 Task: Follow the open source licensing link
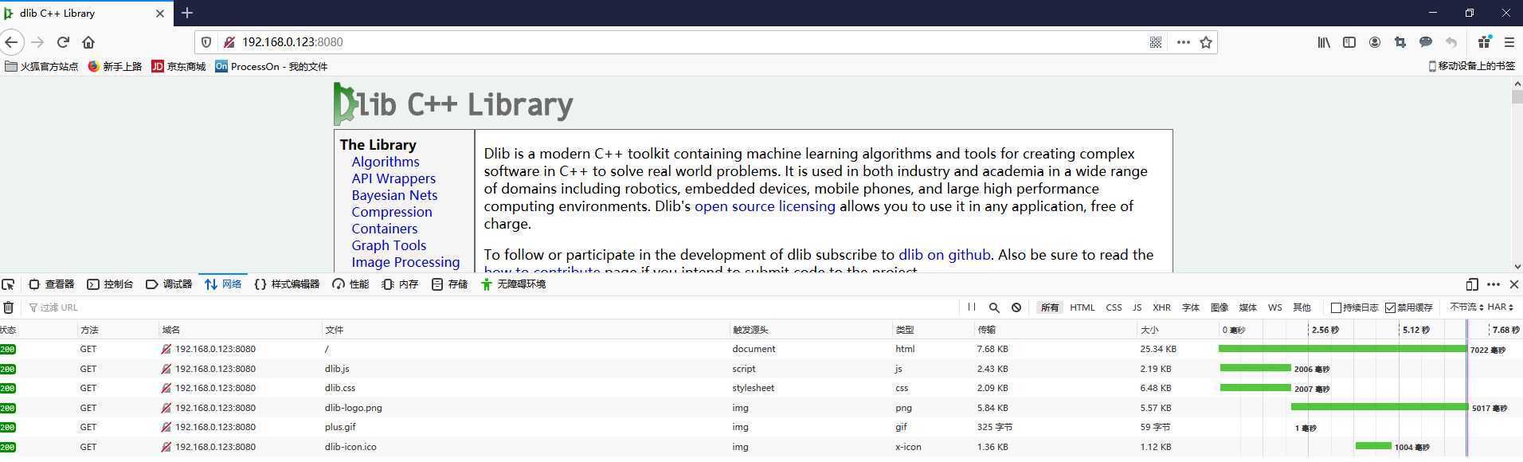pos(765,206)
